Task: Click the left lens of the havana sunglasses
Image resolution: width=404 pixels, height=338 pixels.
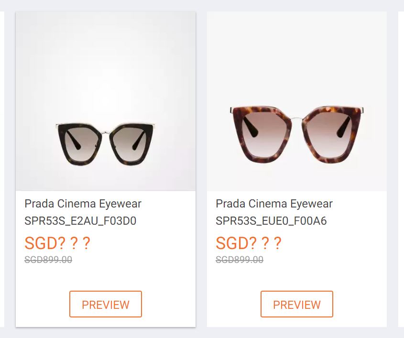Action: click(262, 133)
